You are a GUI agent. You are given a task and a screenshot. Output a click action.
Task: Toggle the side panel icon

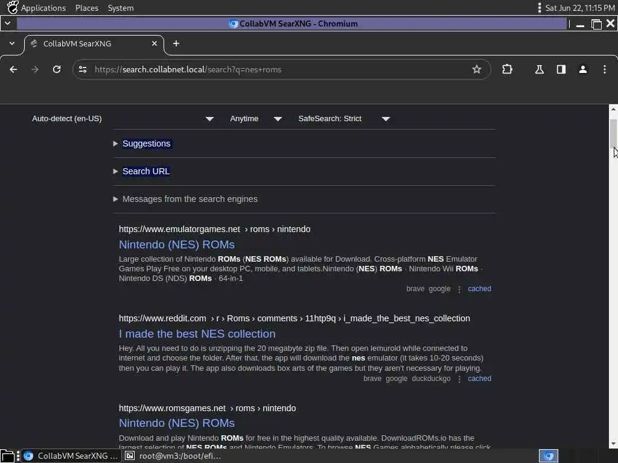[x=561, y=70]
